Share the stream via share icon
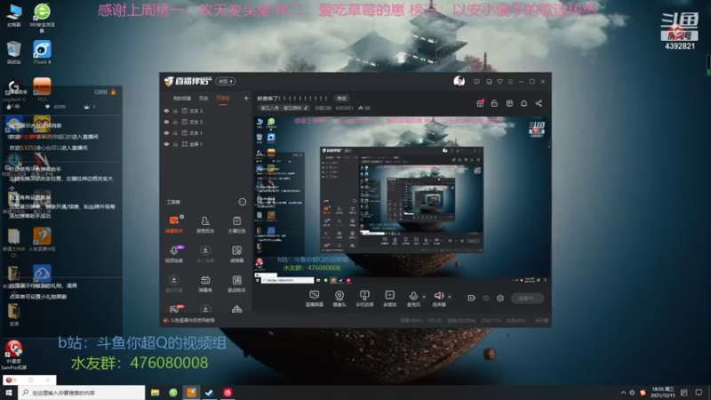The height and width of the screenshot is (400, 711). (539, 103)
